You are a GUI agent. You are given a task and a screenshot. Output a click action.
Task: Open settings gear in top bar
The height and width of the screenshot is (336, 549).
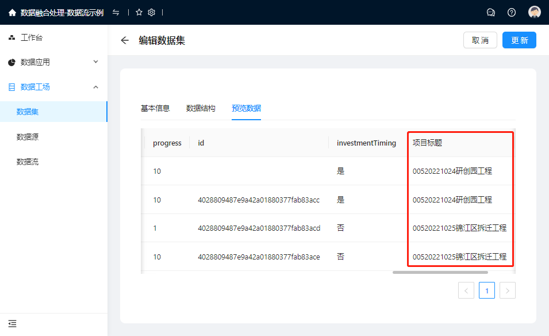(x=152, y=13)
